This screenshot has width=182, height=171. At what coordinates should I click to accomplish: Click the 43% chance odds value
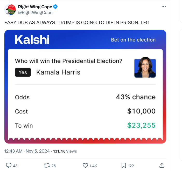point(136,97)
